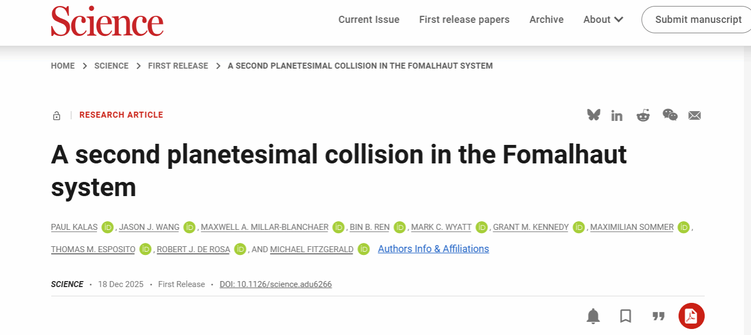This screenshot has width=751, height=335.
Task: Share article on Bluesky
Action: pyautogui.click(x=593, y=115)
